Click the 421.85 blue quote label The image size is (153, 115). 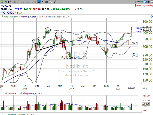pos(139,32)
